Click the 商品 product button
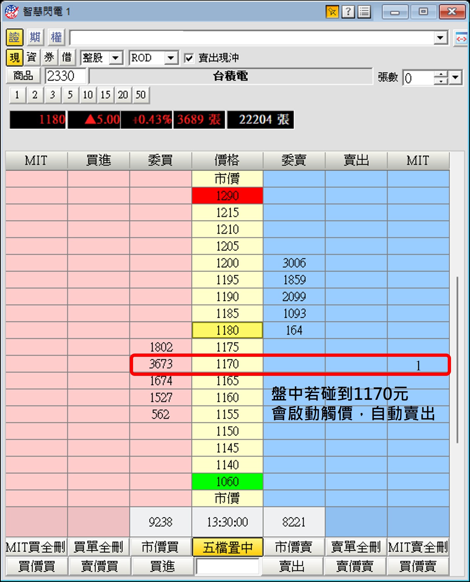 23,76
